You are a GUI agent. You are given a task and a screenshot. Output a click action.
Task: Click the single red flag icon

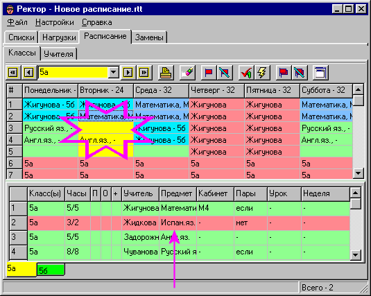click(x=209, y=72)
